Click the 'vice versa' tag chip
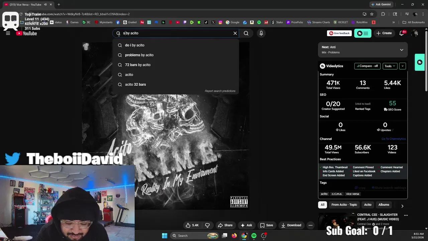Image resolution: width=428 pixels, height=241 pixels. coord(353,194)
